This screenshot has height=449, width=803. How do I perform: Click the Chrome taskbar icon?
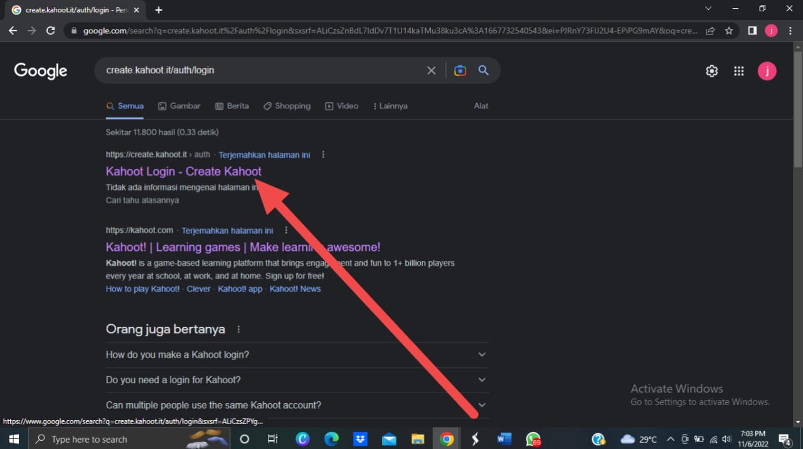click(x=447, y=439)
